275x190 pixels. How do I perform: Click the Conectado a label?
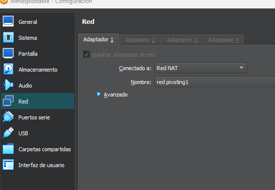135,68
